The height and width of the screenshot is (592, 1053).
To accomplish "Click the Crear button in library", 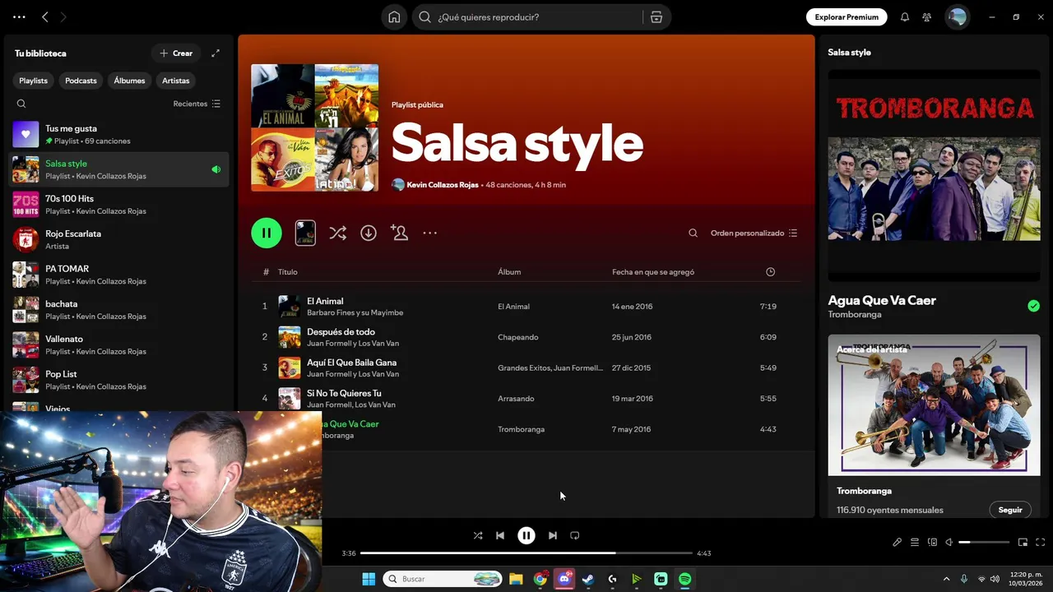I will point(176,53).
